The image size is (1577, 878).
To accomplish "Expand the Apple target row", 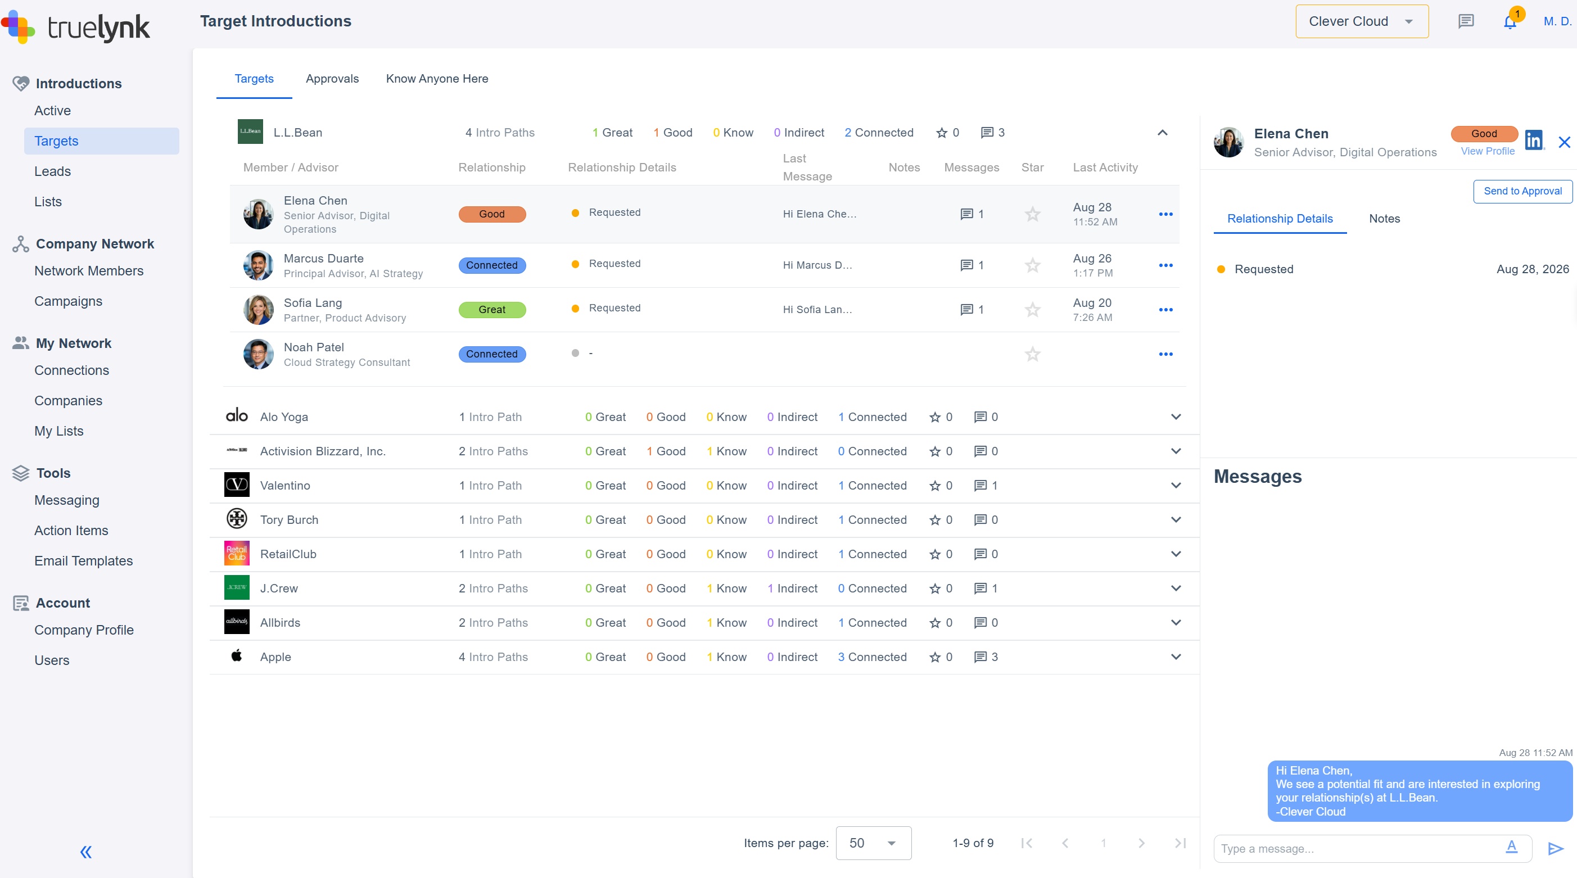I will (1176, 657).
